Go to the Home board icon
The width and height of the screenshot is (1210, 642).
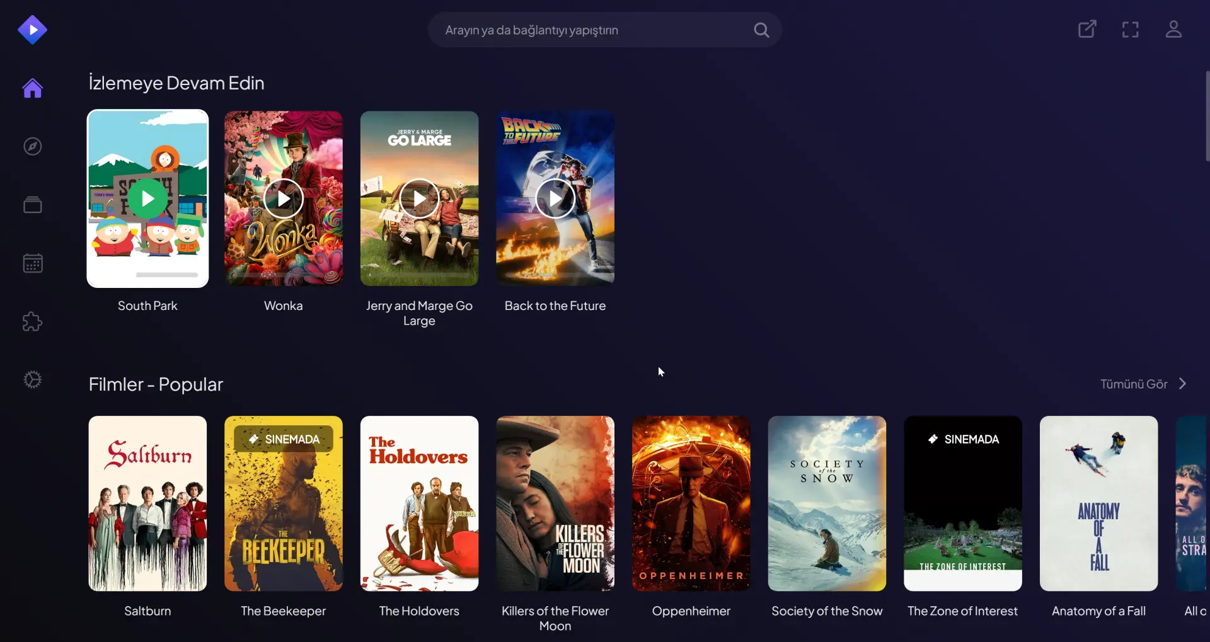pyautogui.click(x=33, y=88)
